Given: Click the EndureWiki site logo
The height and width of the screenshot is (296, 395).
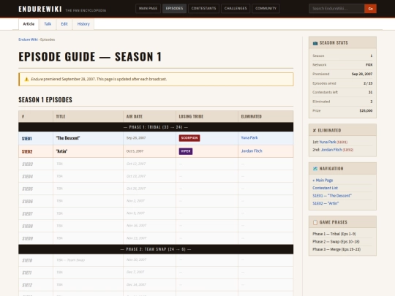Looking at the screenshot, I should coord(40,9).
